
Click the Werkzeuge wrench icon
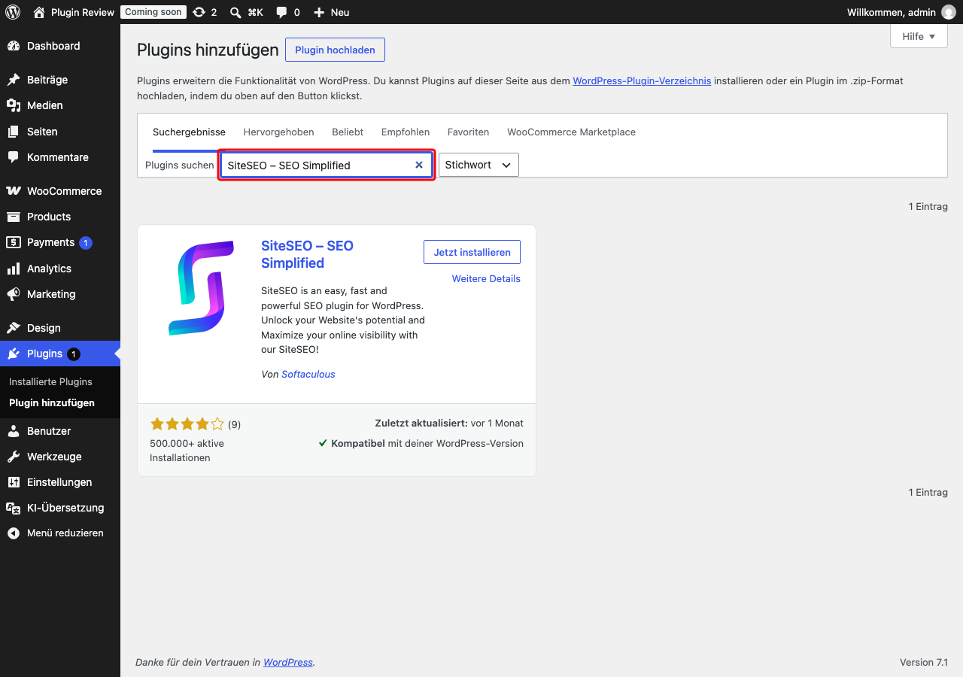point(14,457)
